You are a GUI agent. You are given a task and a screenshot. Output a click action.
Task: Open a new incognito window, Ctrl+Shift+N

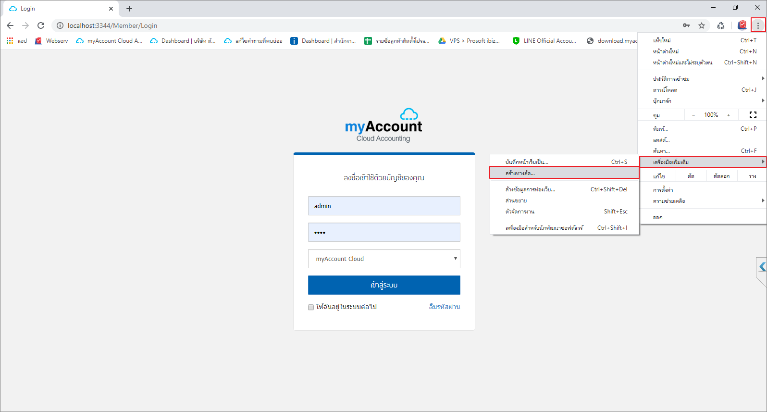click(x=703, y=62)
